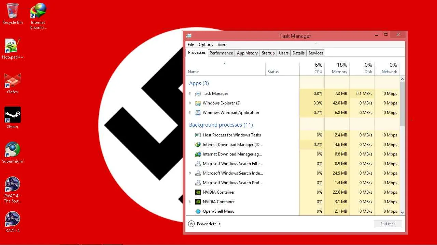This screenshot has height=245, width=437.
Task: Sort processes by the CPU column header
Action: (x=312, y=68)
